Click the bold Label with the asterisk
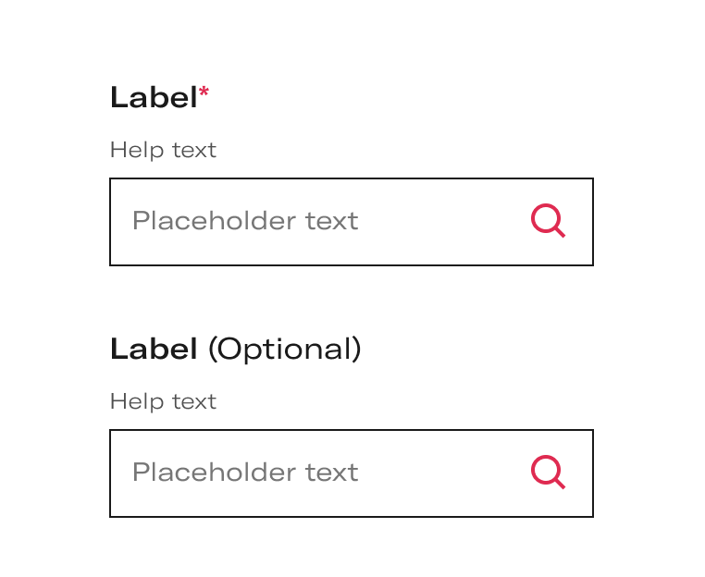 pos(154,97)
